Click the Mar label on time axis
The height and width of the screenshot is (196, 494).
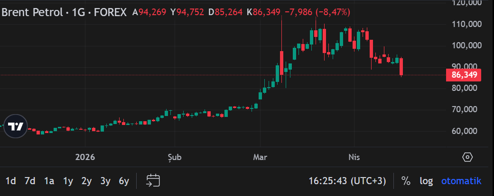(260, 157)
